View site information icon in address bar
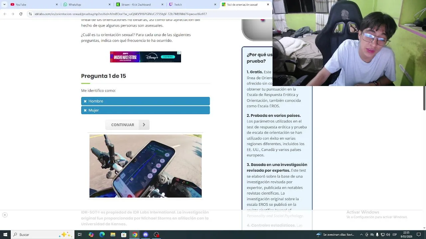Image resolution: width=426 pixels, height=239 pixels. tap(30, 14)
